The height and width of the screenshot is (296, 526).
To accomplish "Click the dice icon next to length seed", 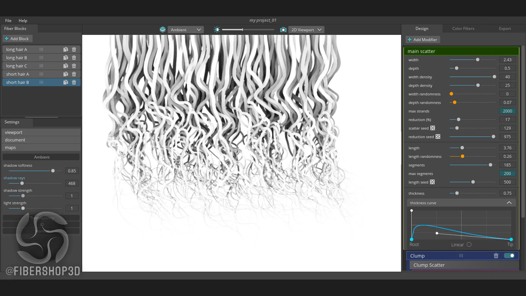I will pos(432,182).
